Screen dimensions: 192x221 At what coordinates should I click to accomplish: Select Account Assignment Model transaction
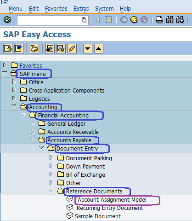[x=112, y=200]
